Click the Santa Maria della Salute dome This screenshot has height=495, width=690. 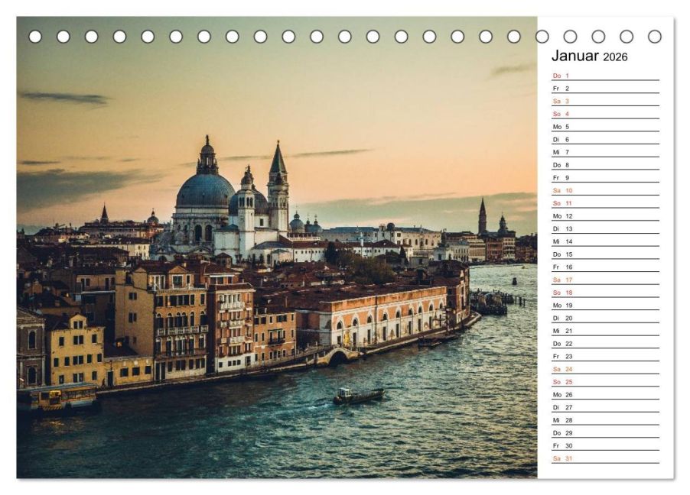pyautogui.click(x=205, y=190)
